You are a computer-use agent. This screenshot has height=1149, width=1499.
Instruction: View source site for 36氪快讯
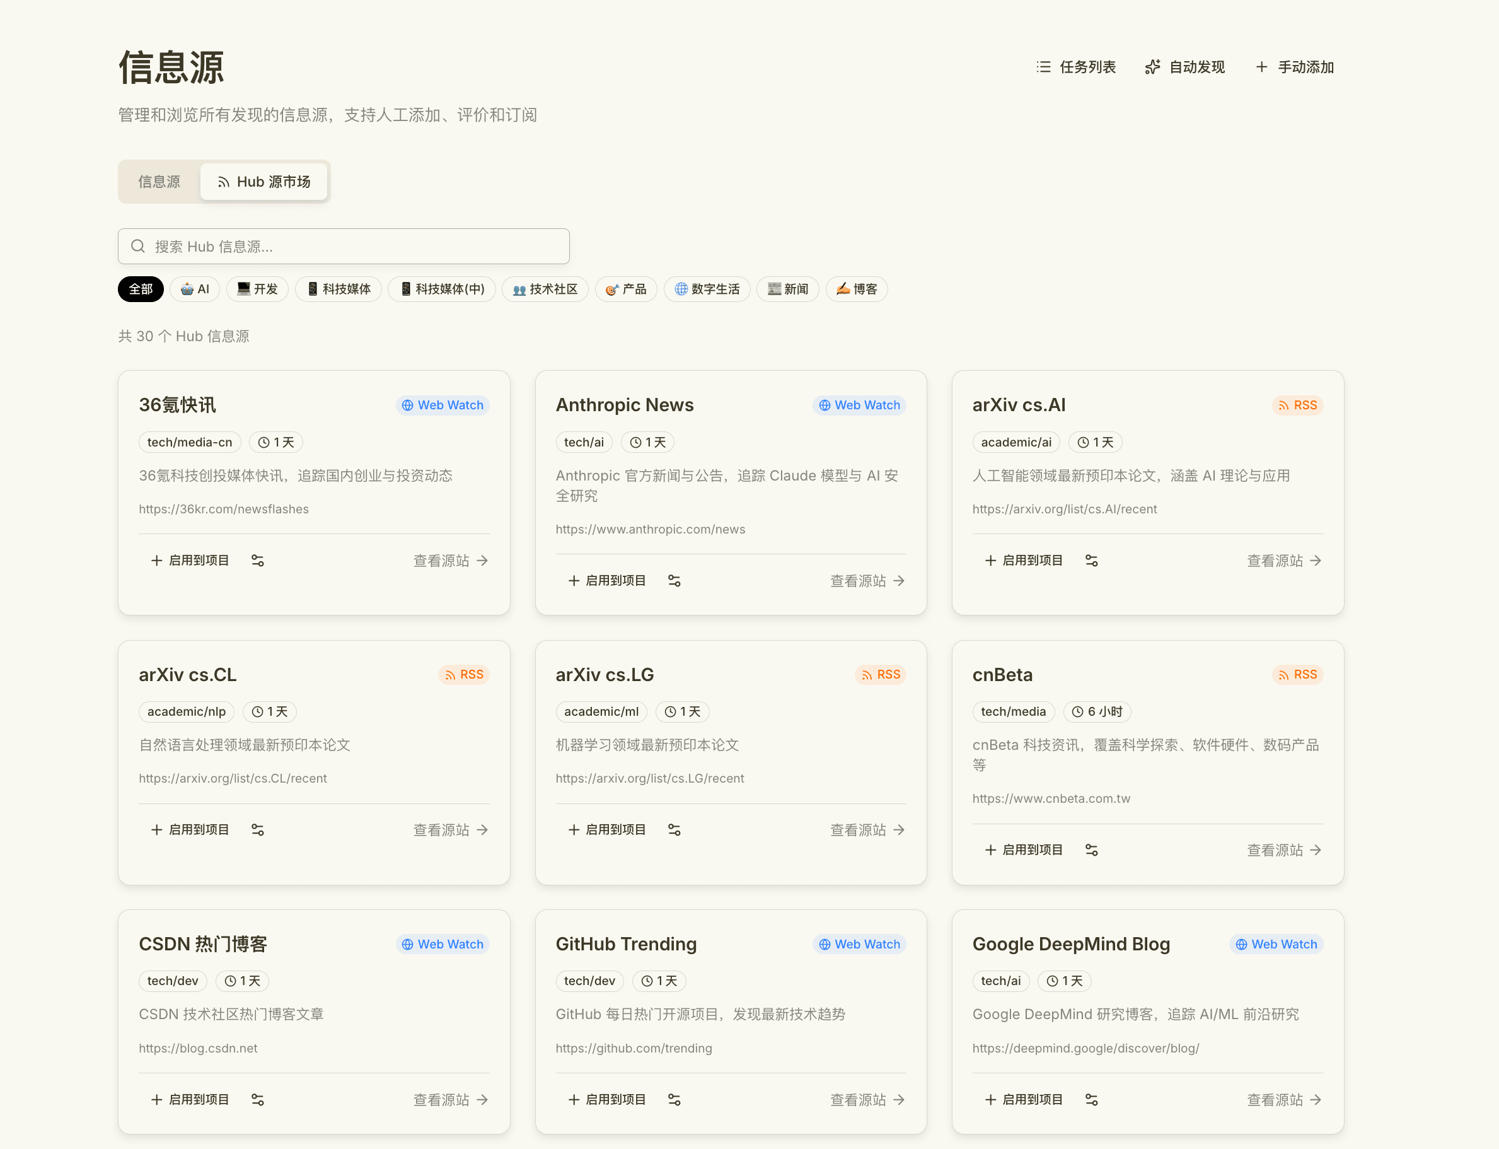pos(451,560)
